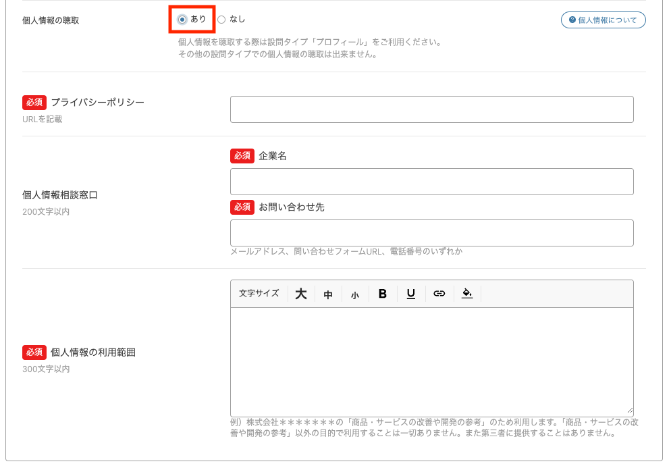Click the 個人情報相談窓口 label
This screenshot has height=470, width=671.
(x=60, y=195)
